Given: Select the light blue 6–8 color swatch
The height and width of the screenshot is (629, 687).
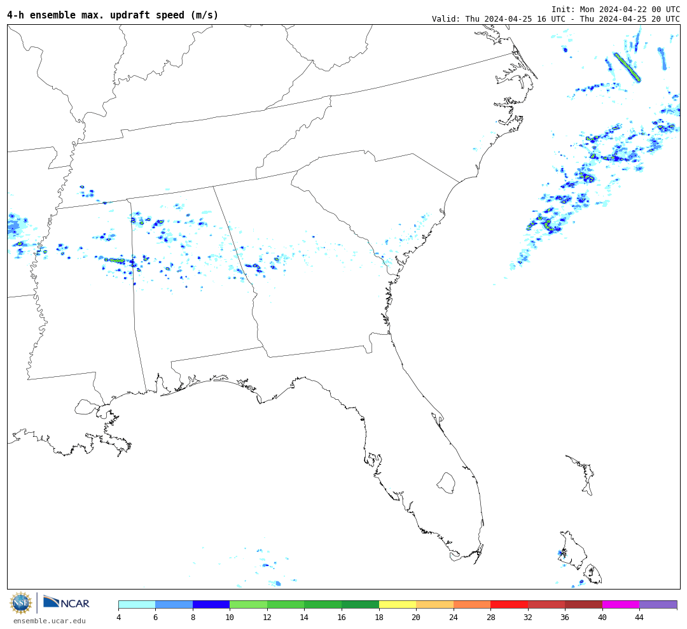Looking at the screenshot, I should click(x=174, y=605).
